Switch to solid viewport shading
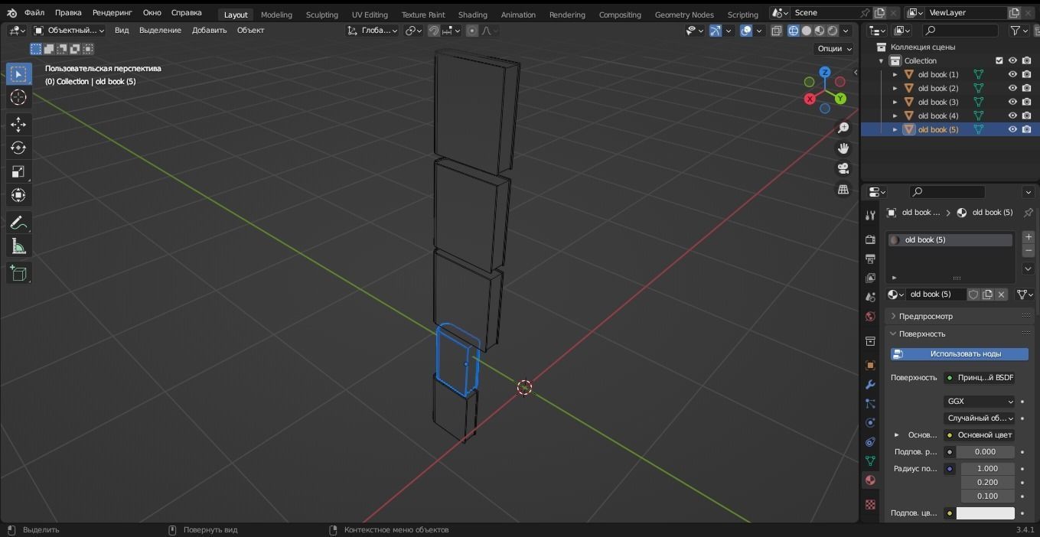Image resolution: width=1040 pixels, height=537 pixels. point(807,31)
